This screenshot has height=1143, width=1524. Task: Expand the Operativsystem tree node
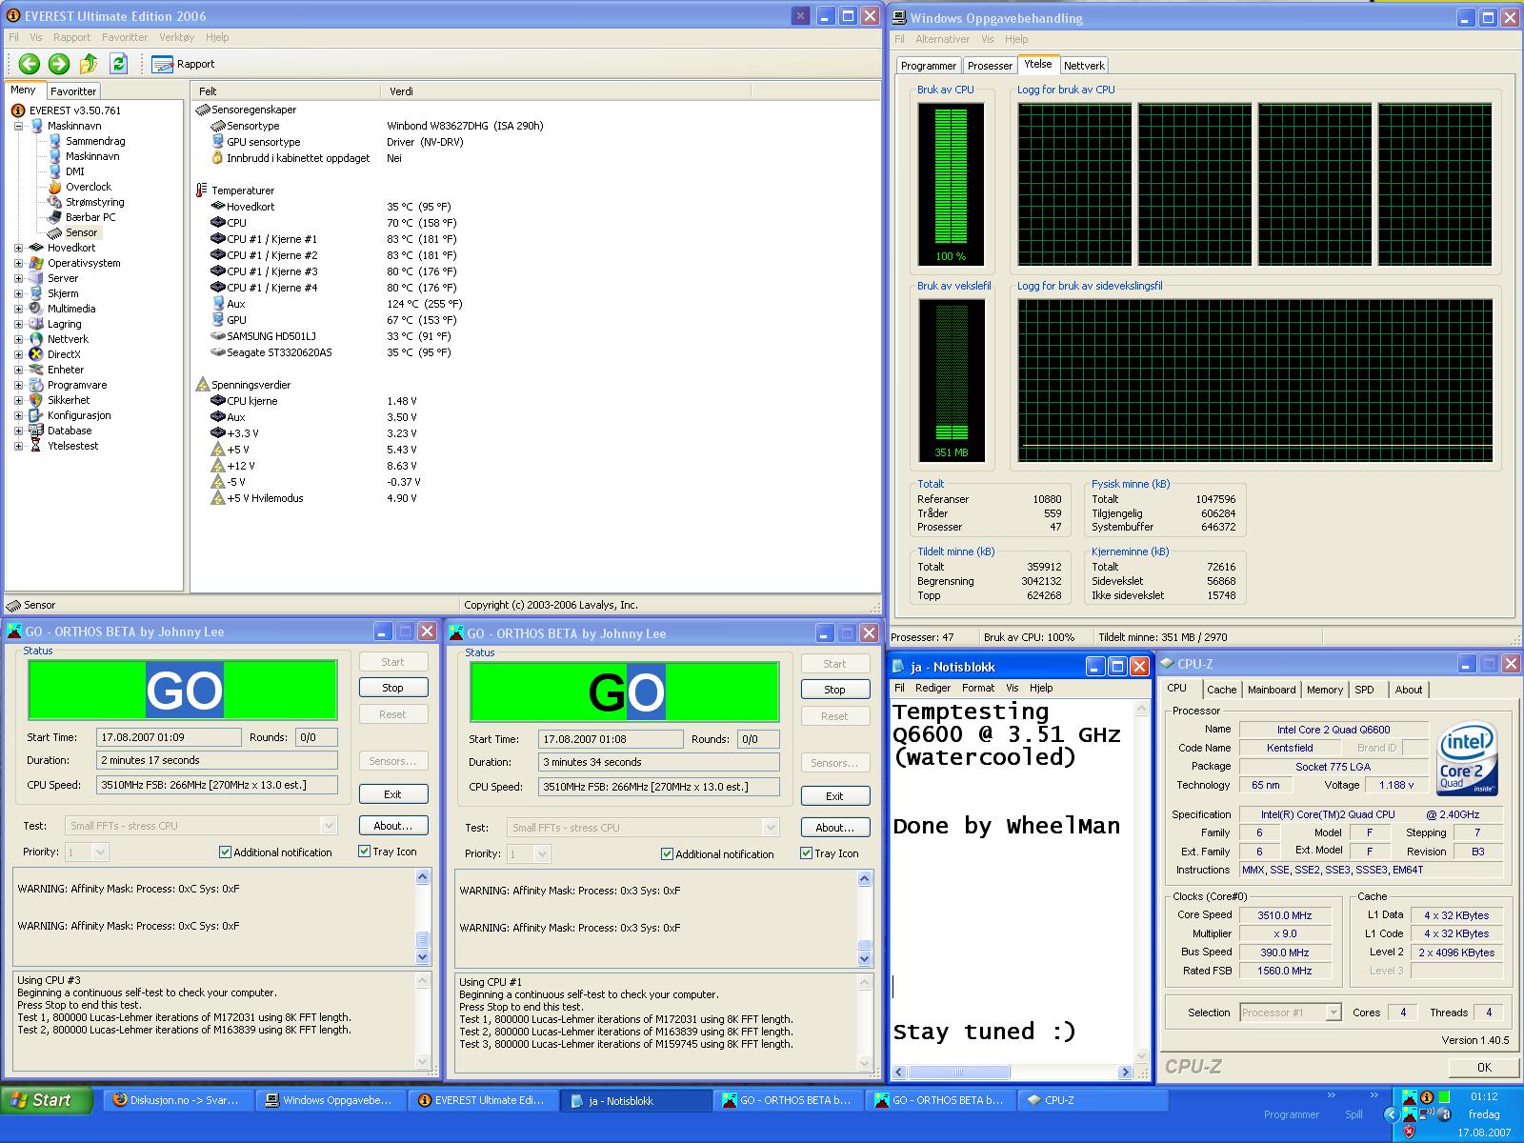[18, 263]
